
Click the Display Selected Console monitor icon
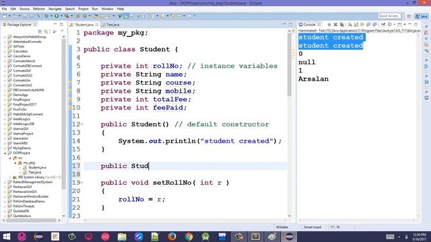point(389,24)
